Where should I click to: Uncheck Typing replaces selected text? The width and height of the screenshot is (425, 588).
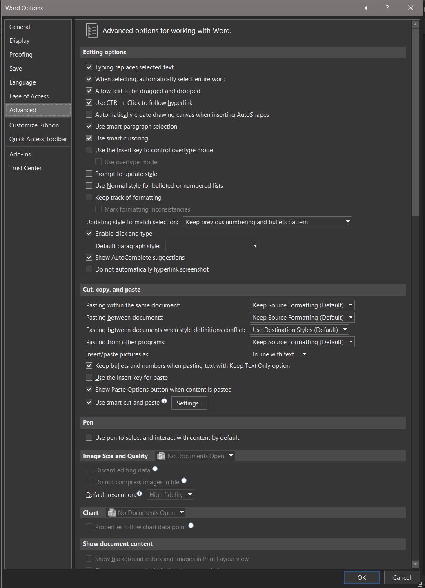89,67
